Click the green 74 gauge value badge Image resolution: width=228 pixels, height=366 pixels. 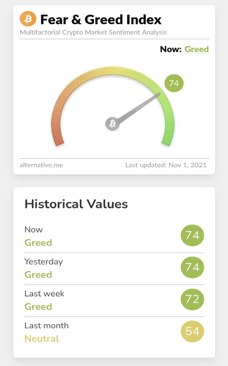[174, 83]
